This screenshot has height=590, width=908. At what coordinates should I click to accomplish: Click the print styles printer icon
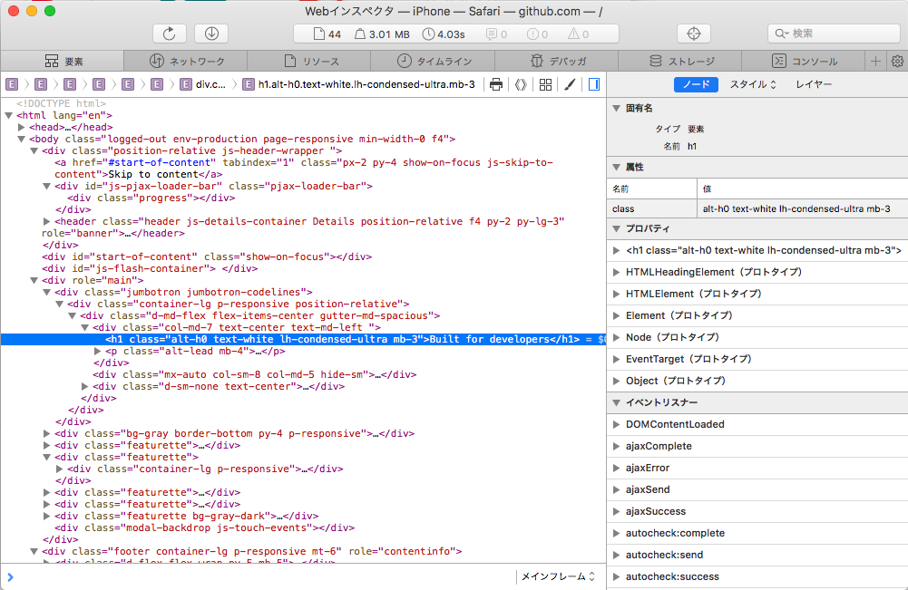coord(496,84)
